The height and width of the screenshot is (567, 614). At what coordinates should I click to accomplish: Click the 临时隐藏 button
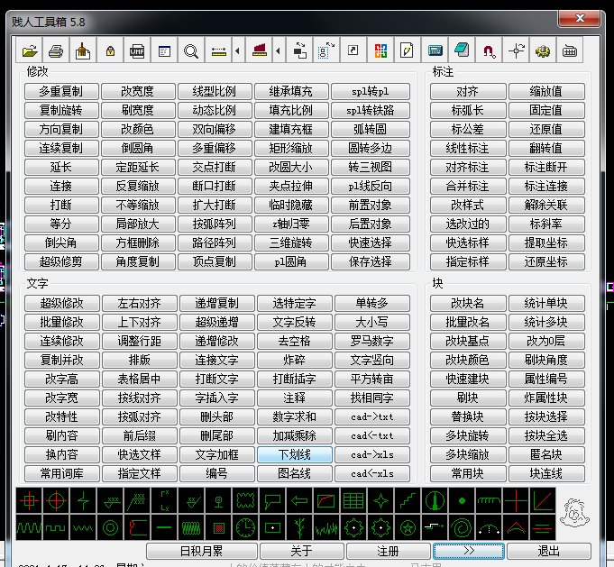tap(291, 205)
